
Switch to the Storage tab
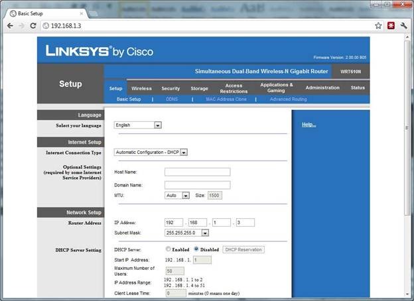(x=199, y=88)
